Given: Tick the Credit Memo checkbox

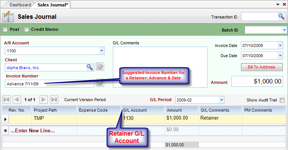Looking at the screenshot, I should click(x=26, y=30).
